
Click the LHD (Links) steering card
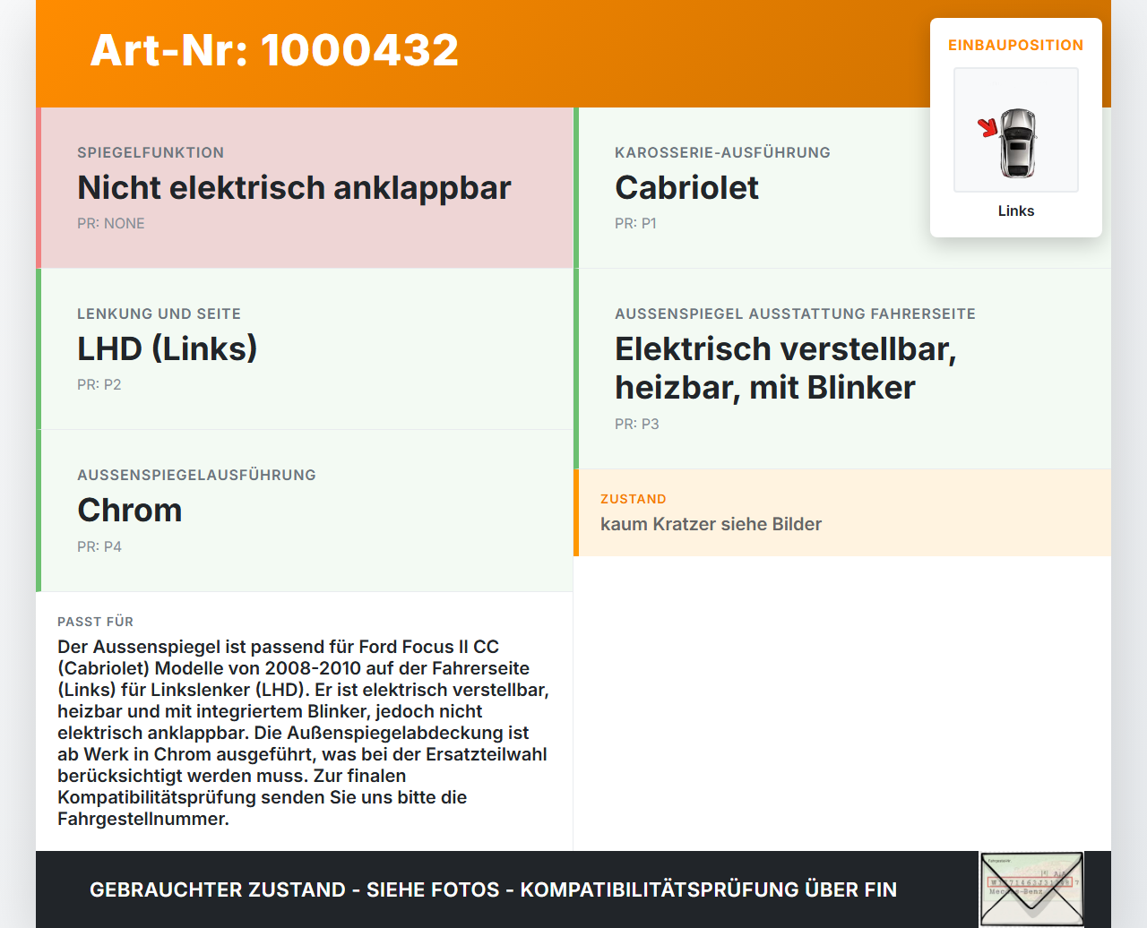pyautogui.click(x=305, y=349)
